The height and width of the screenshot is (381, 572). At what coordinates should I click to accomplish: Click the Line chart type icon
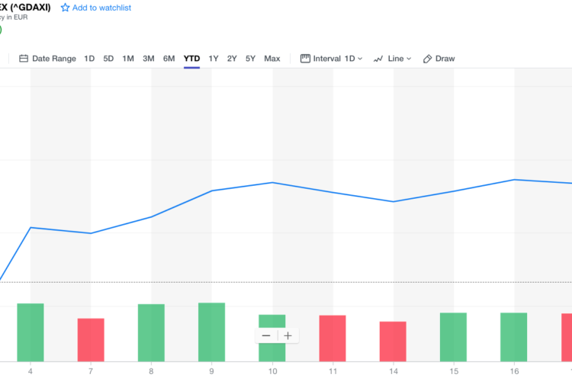coord(378,59)
